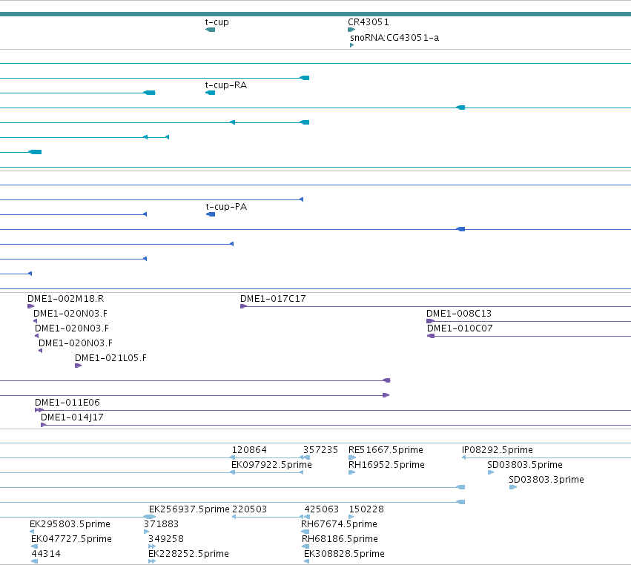Click RH68186.5prime arrow glyph
The width and height of the screenshot is (631, 565).
click(305, 547)
